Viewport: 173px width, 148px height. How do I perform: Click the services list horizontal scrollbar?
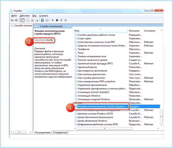point(105,129)
